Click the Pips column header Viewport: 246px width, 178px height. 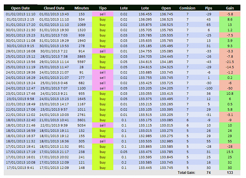click(208, 8)
